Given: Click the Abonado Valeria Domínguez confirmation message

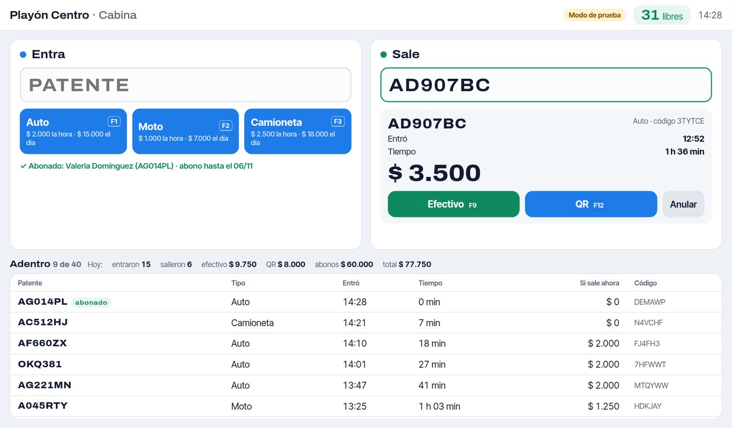Looking at the screenshot, I should (136, 166).
